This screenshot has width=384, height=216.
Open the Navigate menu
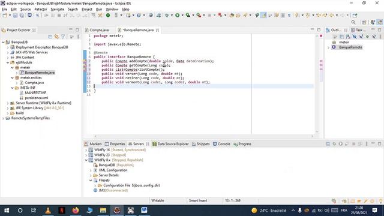pyautogui.click(x=58, y=10)
